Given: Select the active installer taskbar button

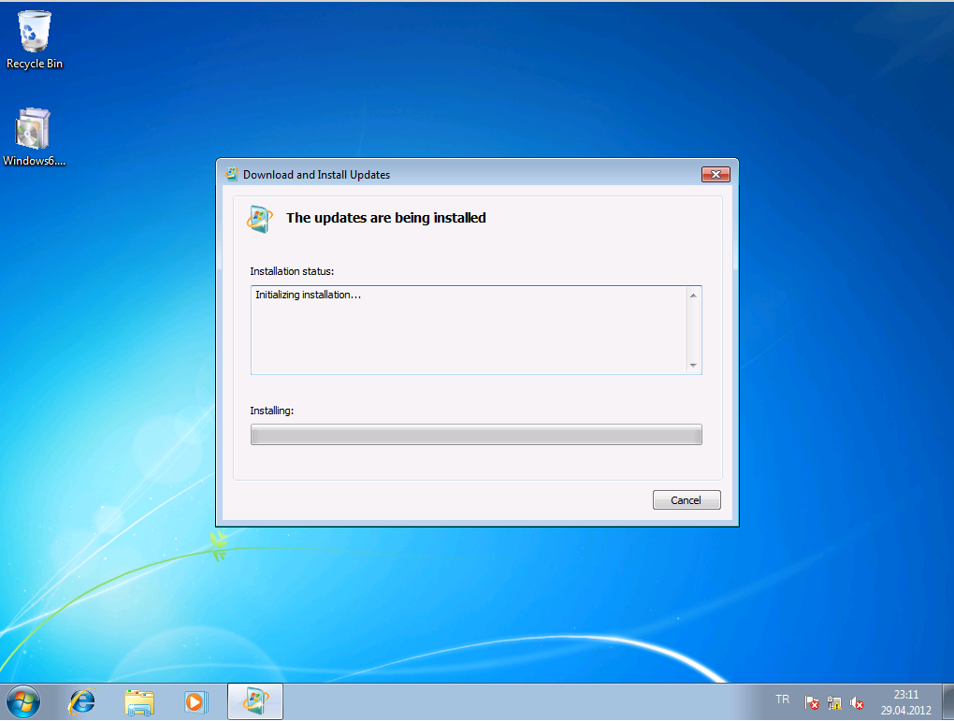Looking at the screenshot, I should click(x=254, y=700).
